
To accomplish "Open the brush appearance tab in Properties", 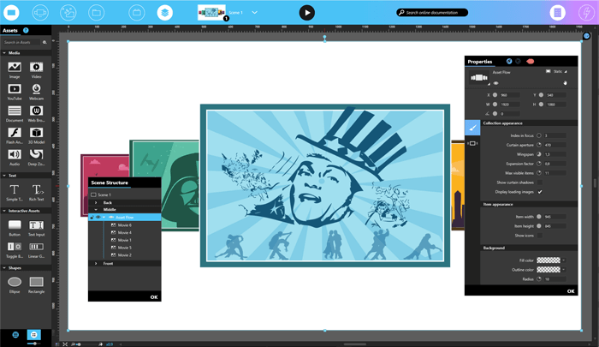I will pos(472,128).
